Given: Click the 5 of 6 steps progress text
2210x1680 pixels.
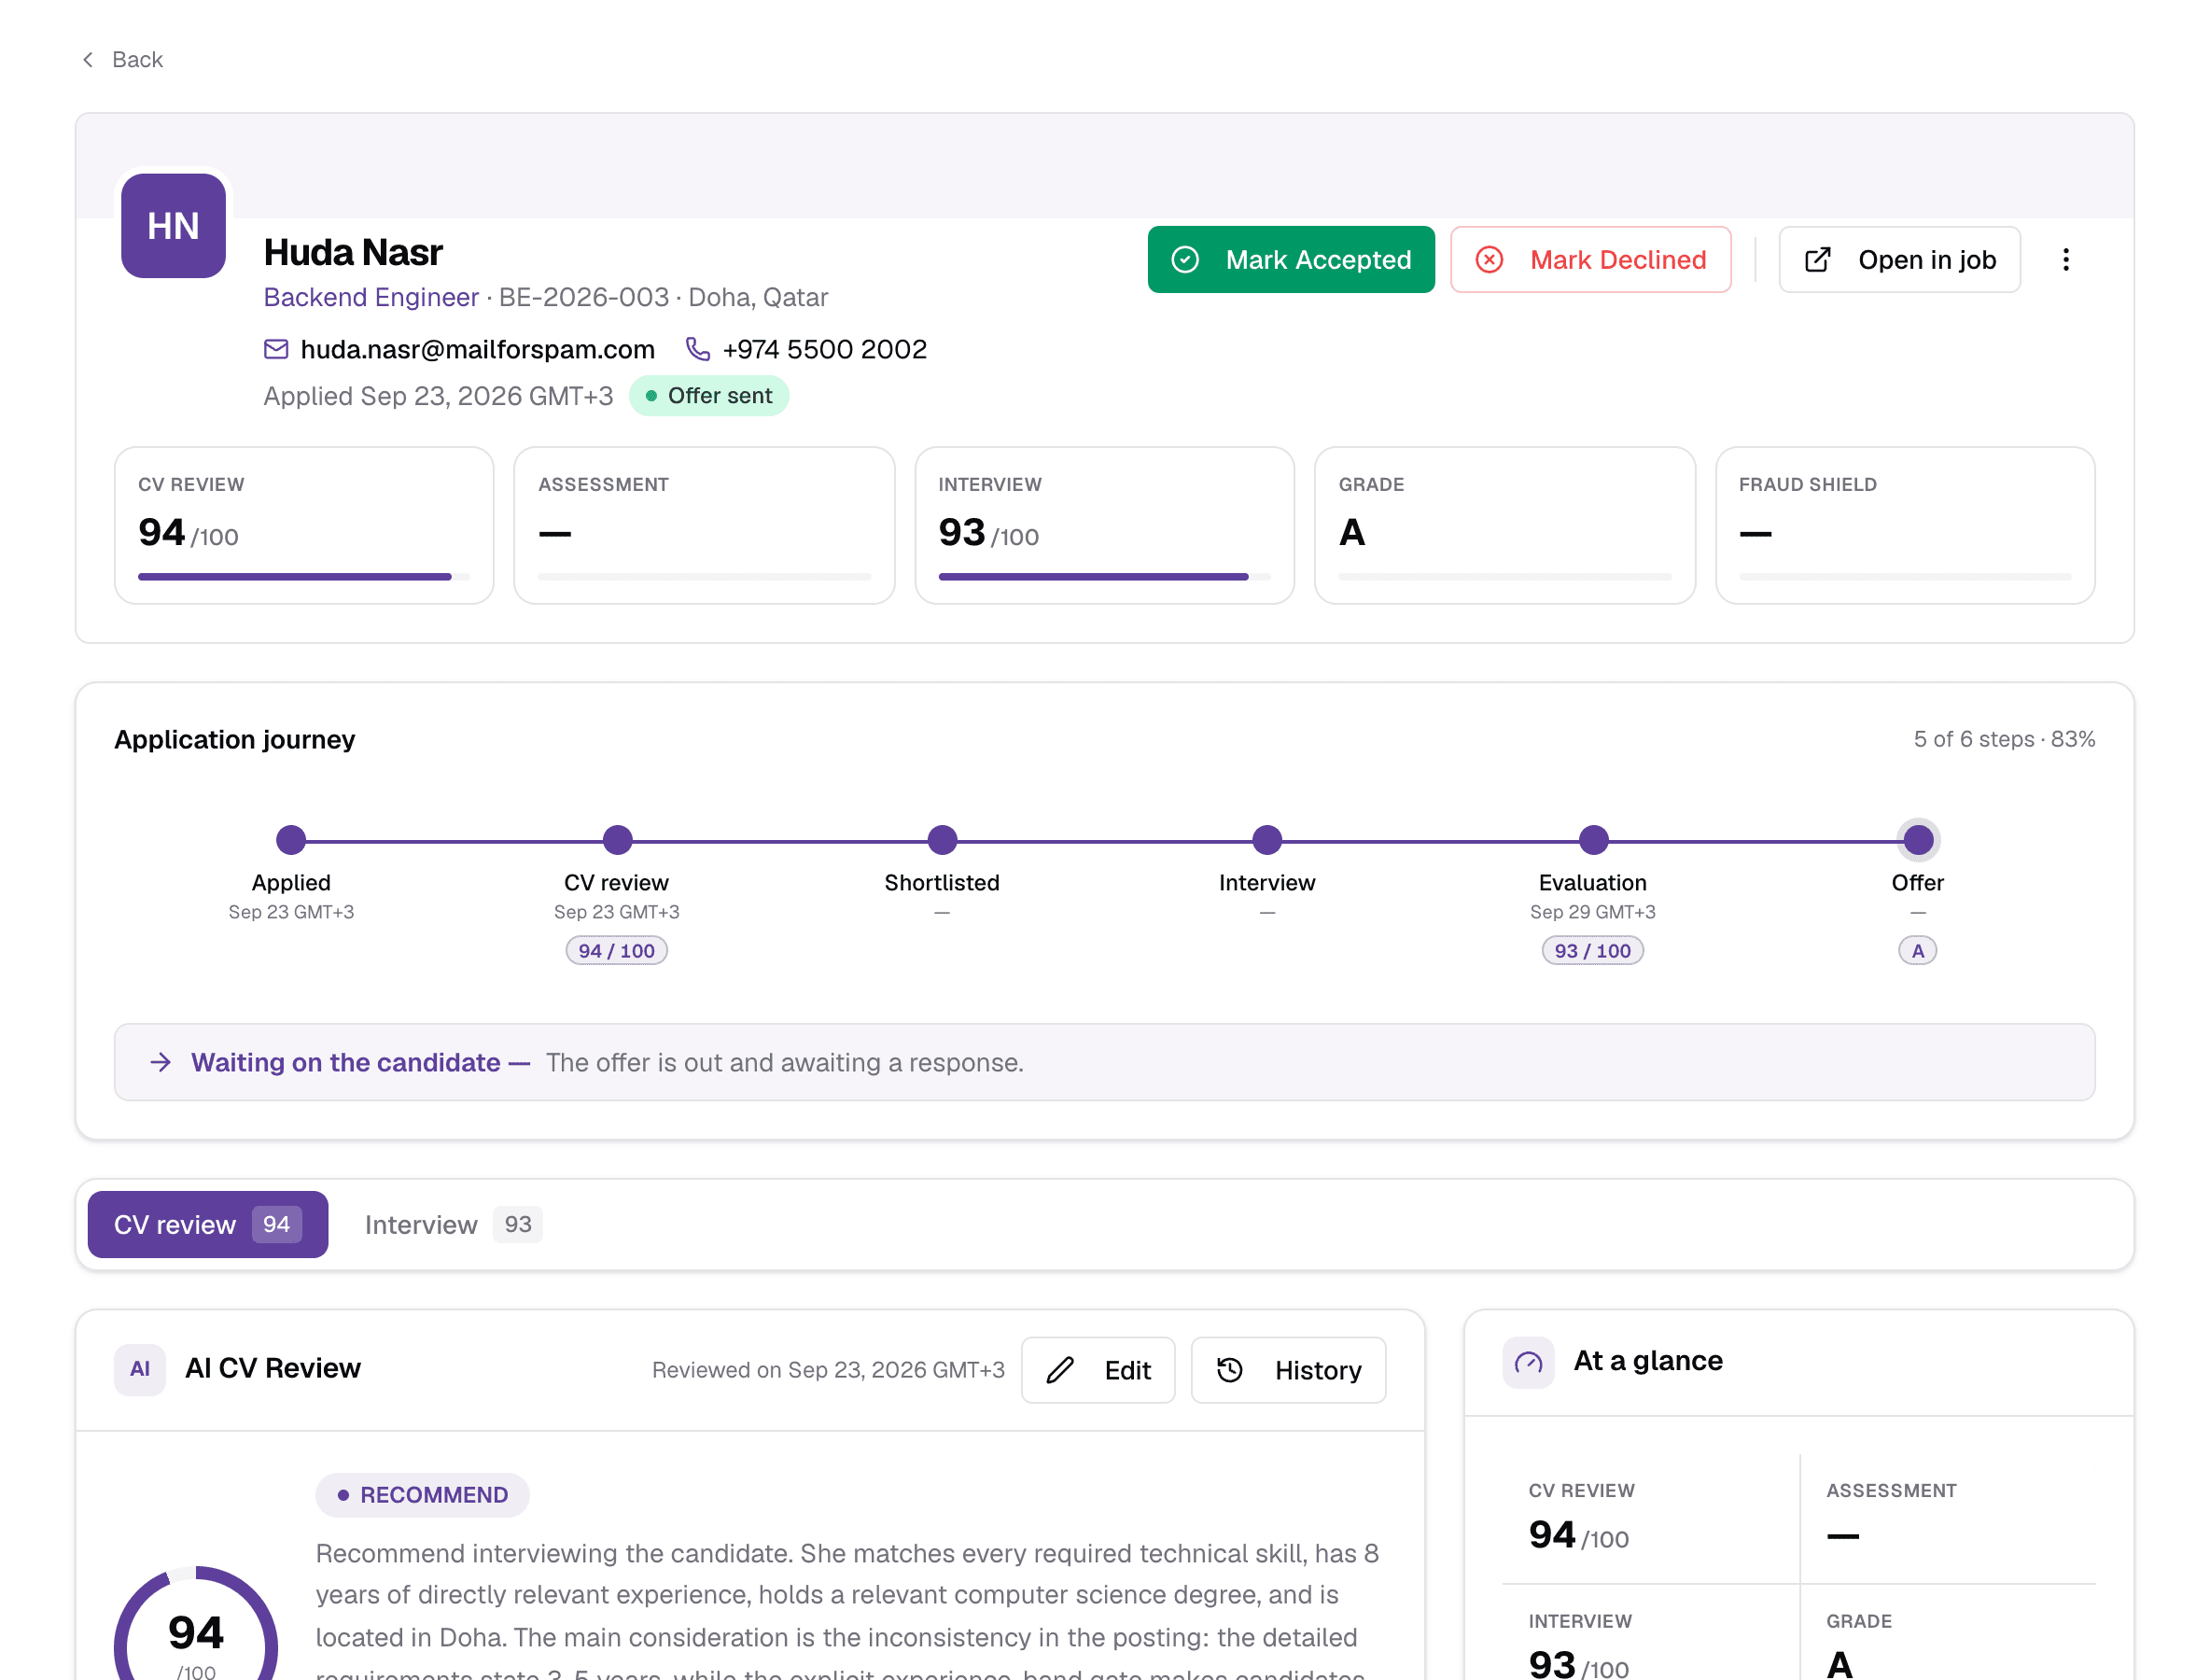Looking at the screenshot, I should [2003, 739].
